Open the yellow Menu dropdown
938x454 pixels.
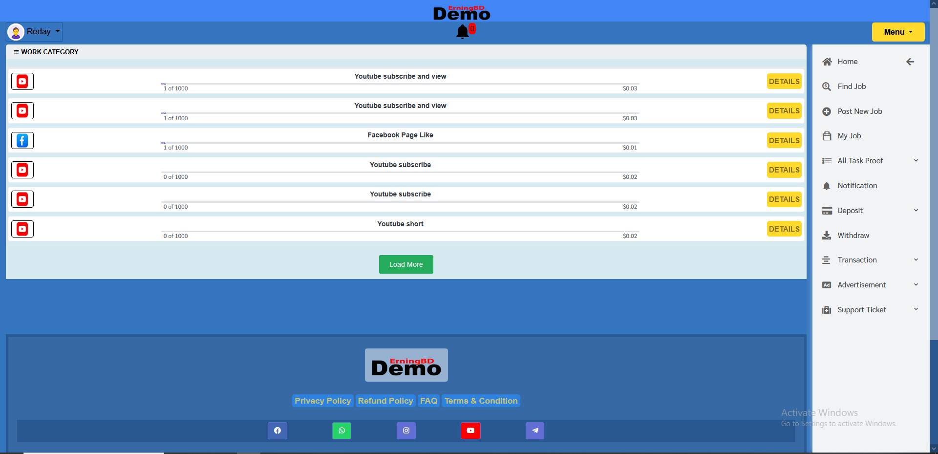click(898, 32)
